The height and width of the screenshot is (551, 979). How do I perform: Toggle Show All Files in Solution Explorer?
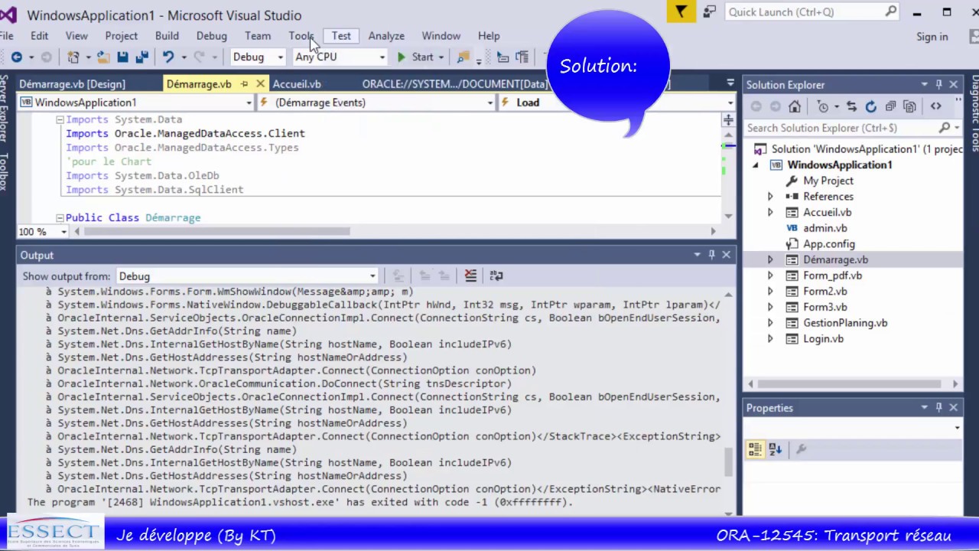(x=909, y=106)
